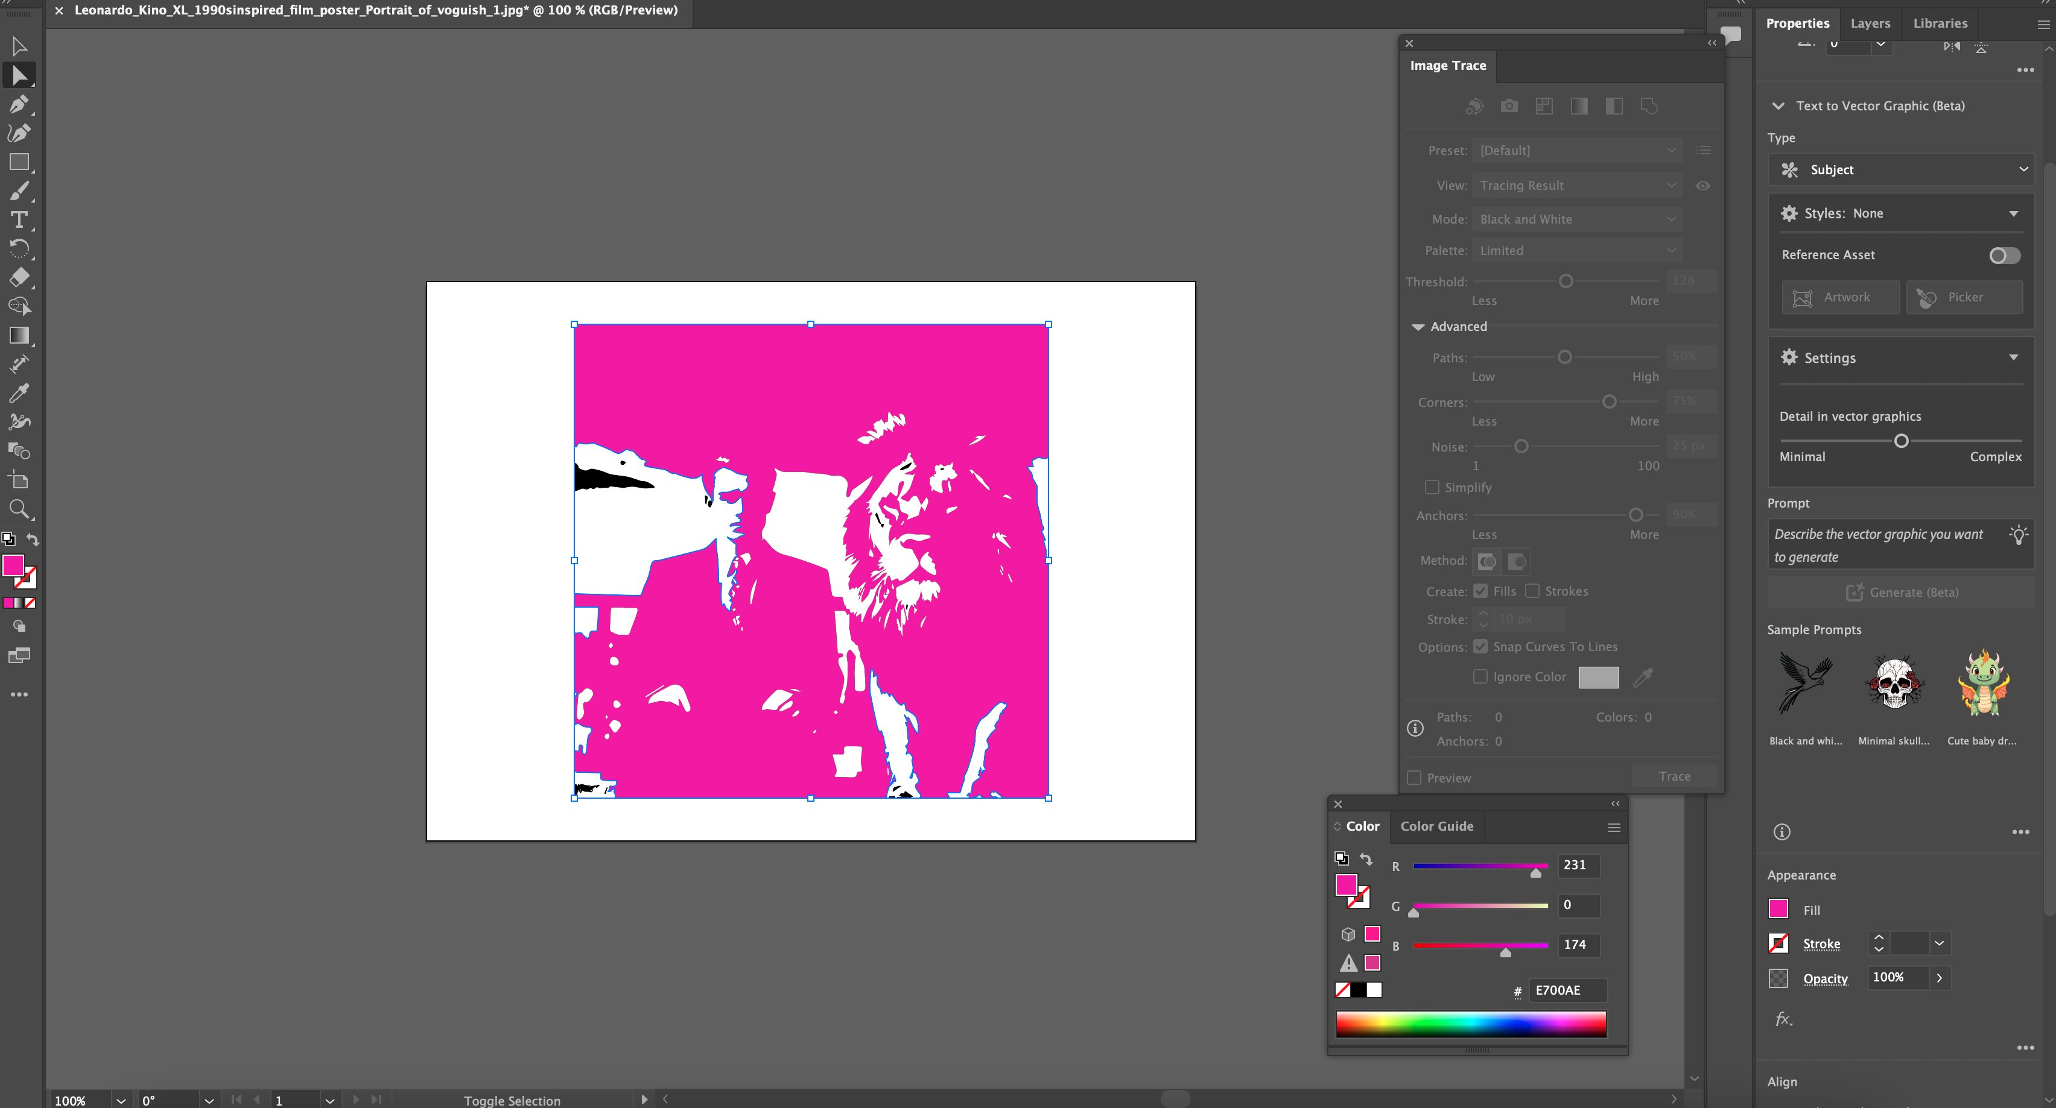The height and width of the screenshot is (1108, 2056).
Task: Select the Eyedropper tool
Action: 18,392
